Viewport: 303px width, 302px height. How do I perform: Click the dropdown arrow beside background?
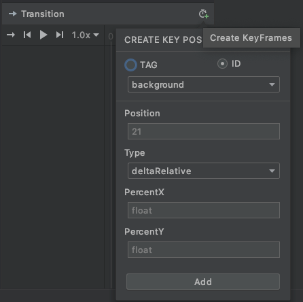[272, 84]
